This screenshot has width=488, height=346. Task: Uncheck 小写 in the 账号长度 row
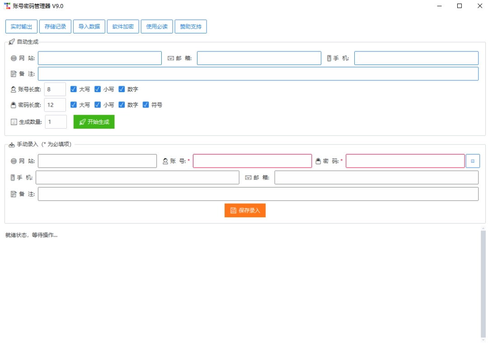point(98,89)
